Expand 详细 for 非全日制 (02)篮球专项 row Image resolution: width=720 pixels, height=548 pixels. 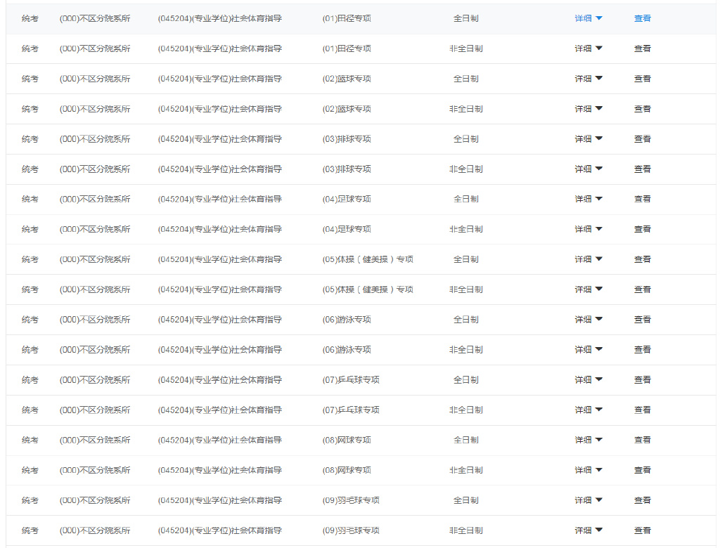pyautogui.click(x=589, y=109)
